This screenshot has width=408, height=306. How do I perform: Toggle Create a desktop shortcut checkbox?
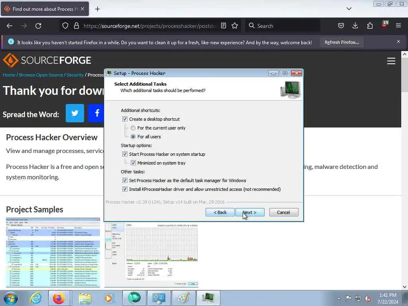coord(125,119)
